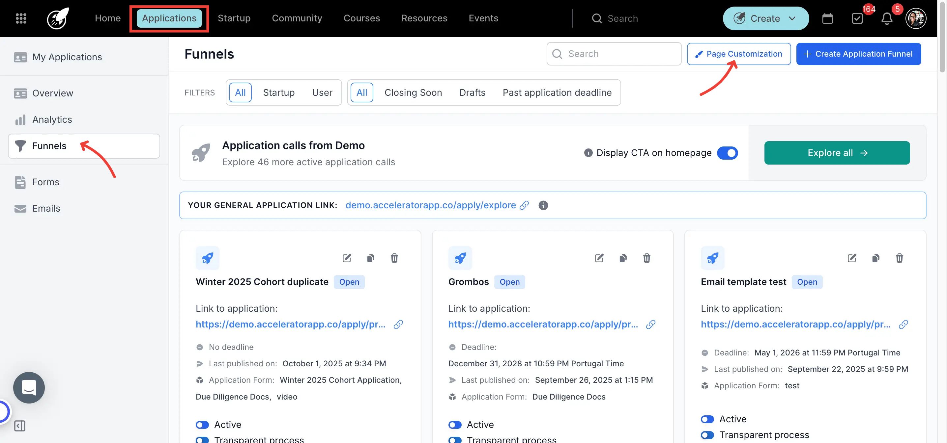947x443 pixels.
Task: Open the Forms sidebar item
Action: (45, 182)
